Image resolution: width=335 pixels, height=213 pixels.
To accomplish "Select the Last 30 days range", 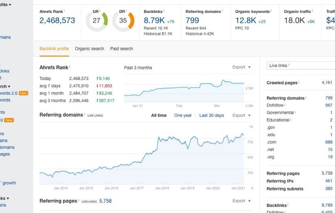I will tap(212, 115).
